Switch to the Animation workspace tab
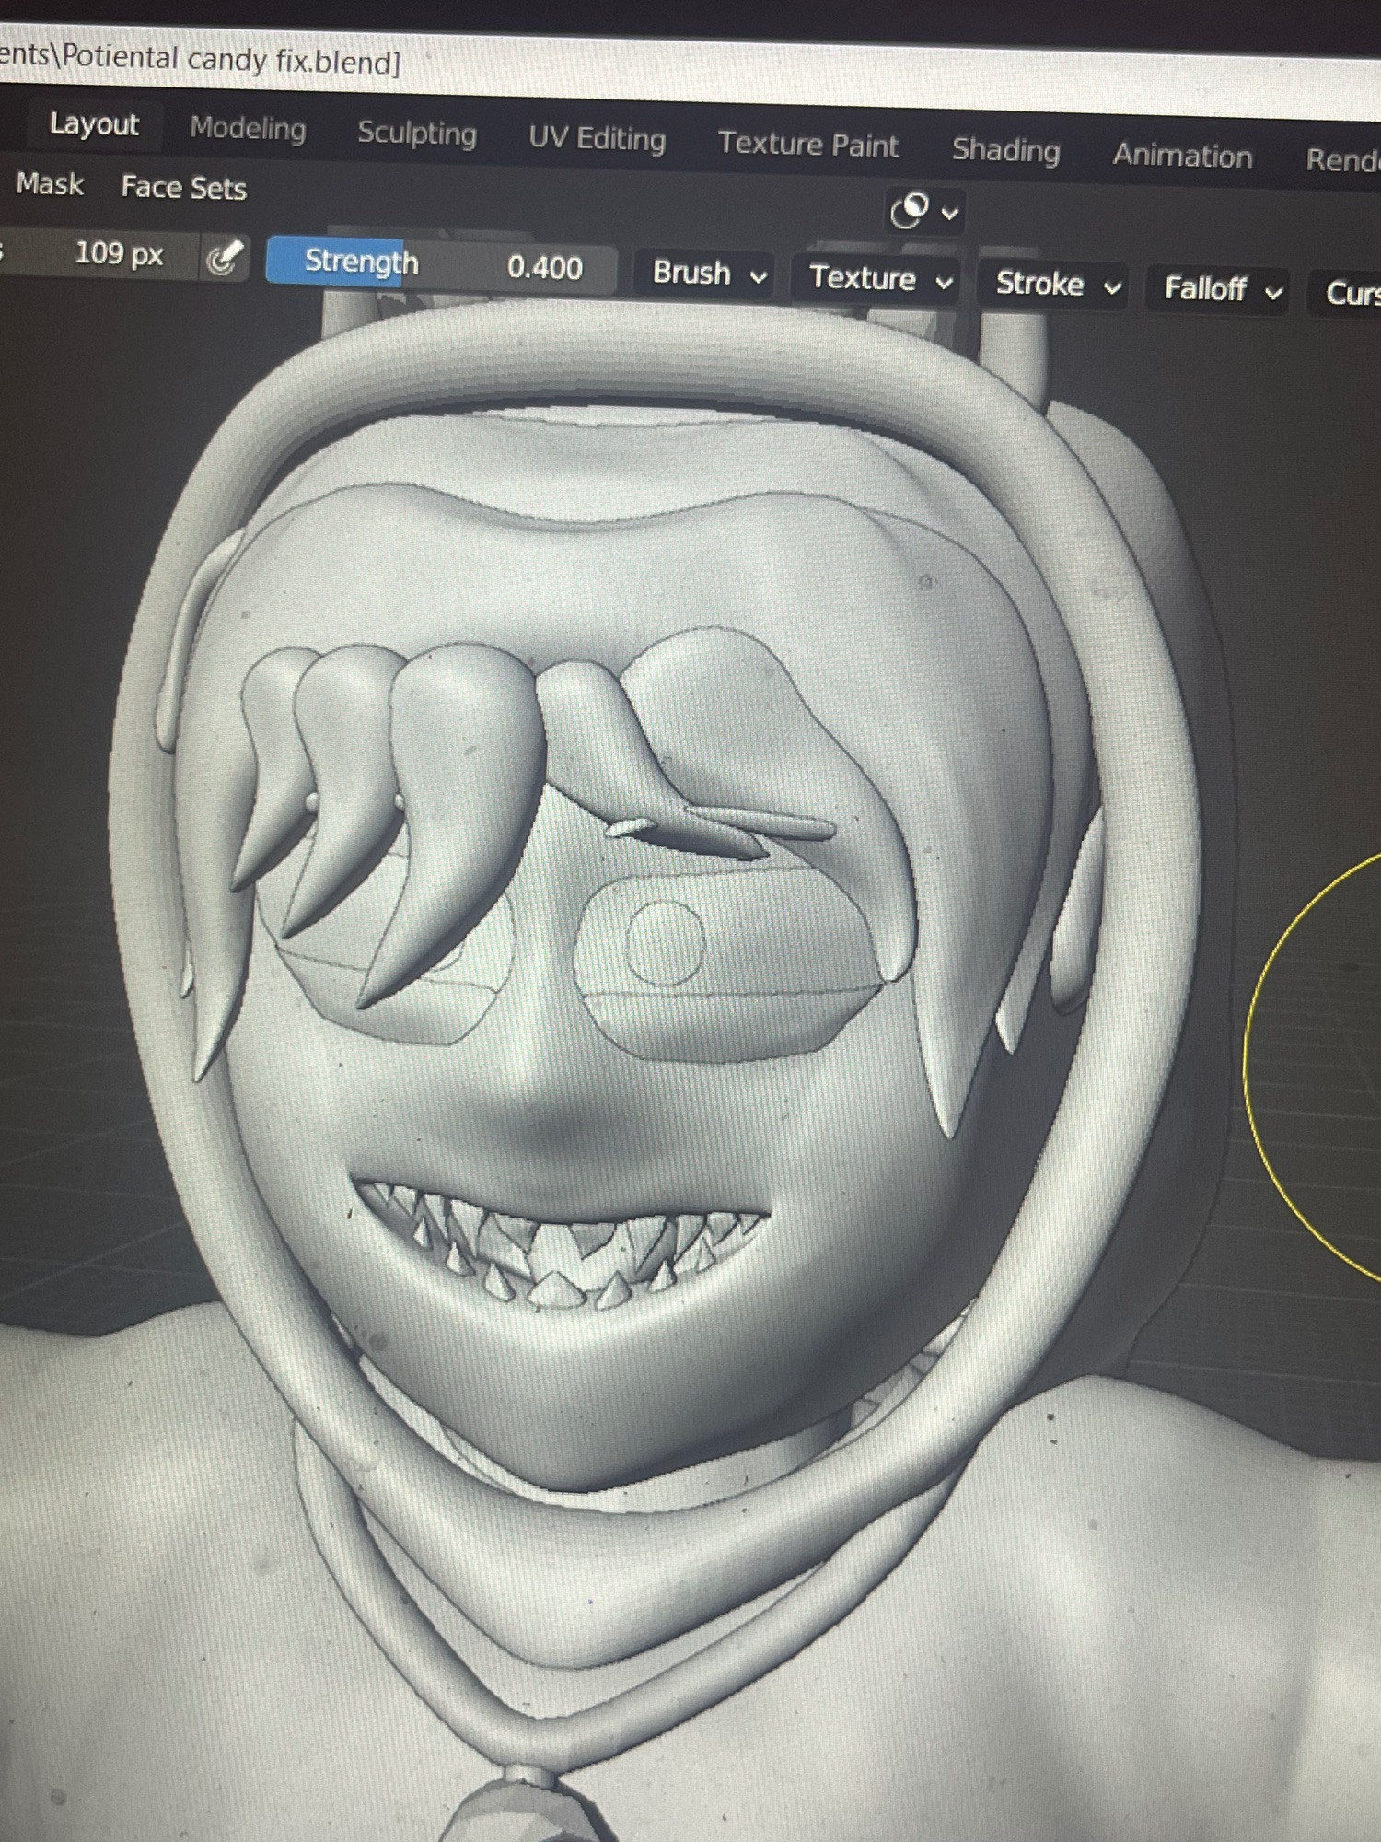This screenshot has height=1842, width=1381. [1182, 156]
